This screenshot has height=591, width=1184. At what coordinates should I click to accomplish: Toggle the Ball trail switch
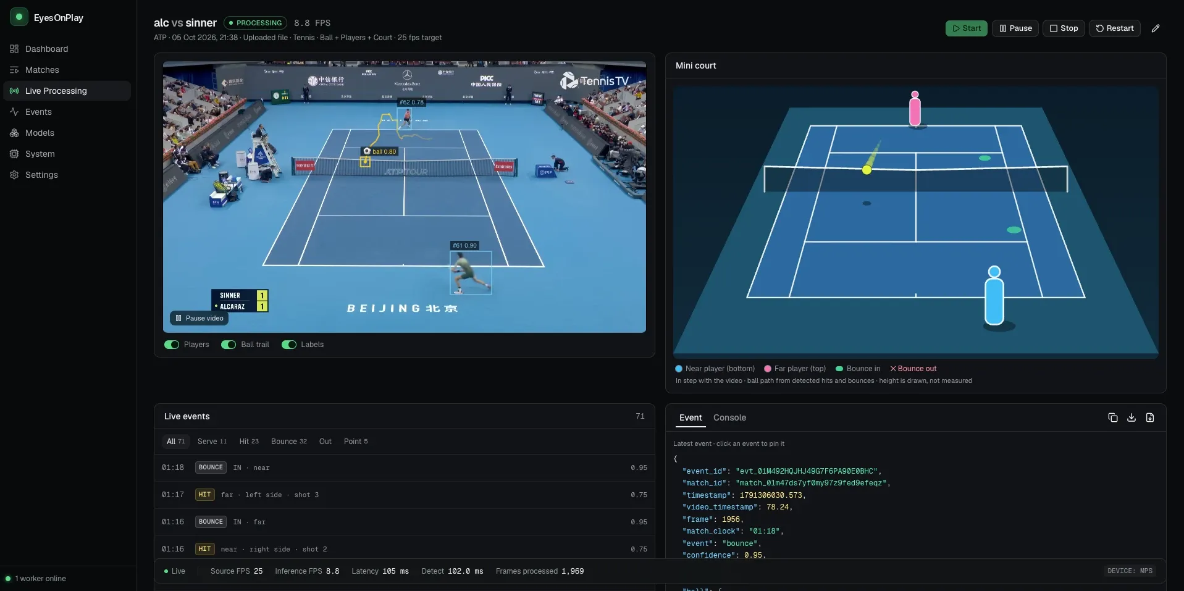click(229, 345)
